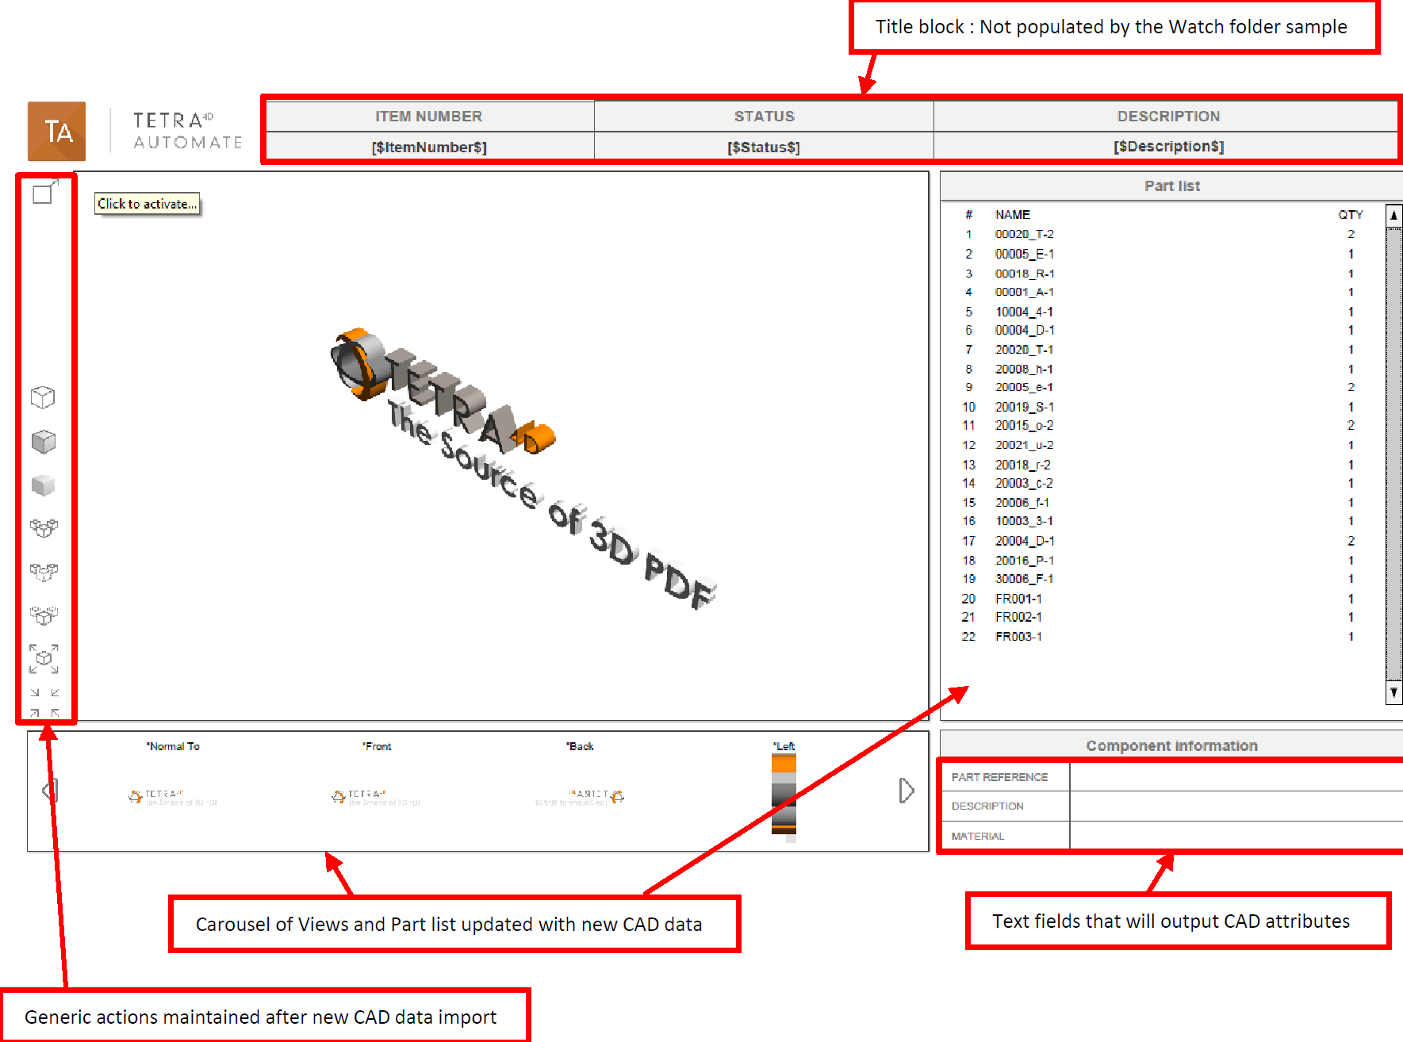The height and width of the screenshot is (1042, 1403).
Task: Select part '00004_D-1' in list
Action: [1024, 330]
